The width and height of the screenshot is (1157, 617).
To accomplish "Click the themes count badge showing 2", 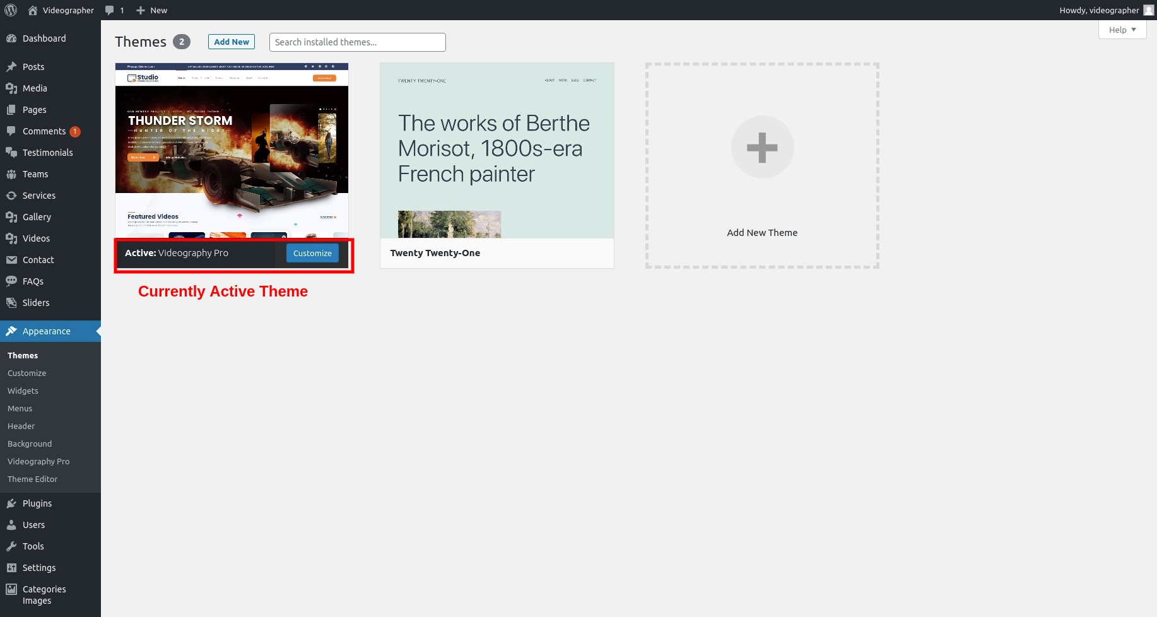I will point(182,42).
